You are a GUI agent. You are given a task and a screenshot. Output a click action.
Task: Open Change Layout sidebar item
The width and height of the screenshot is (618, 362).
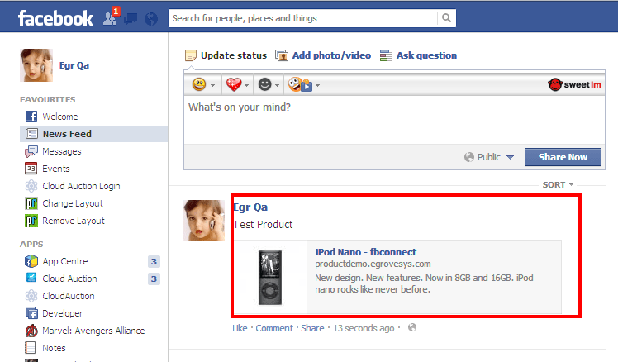[x=73, y=203]
